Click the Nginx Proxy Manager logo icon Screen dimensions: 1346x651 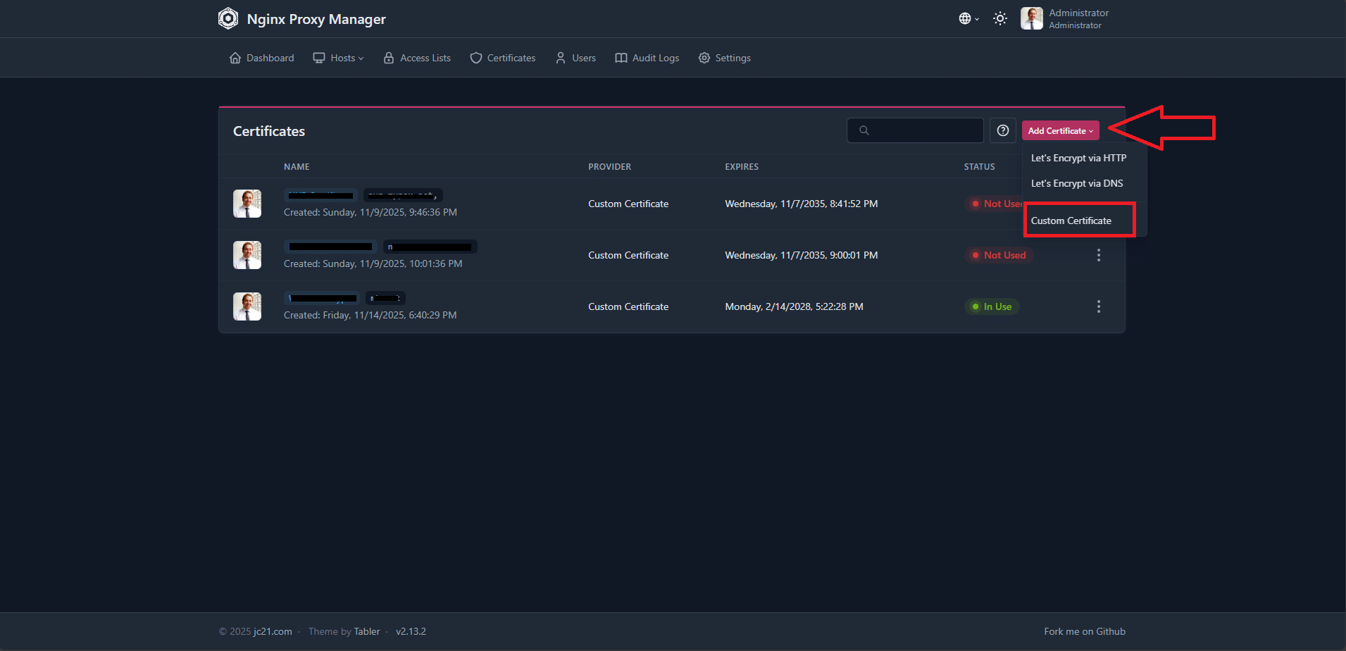point(228,18)
